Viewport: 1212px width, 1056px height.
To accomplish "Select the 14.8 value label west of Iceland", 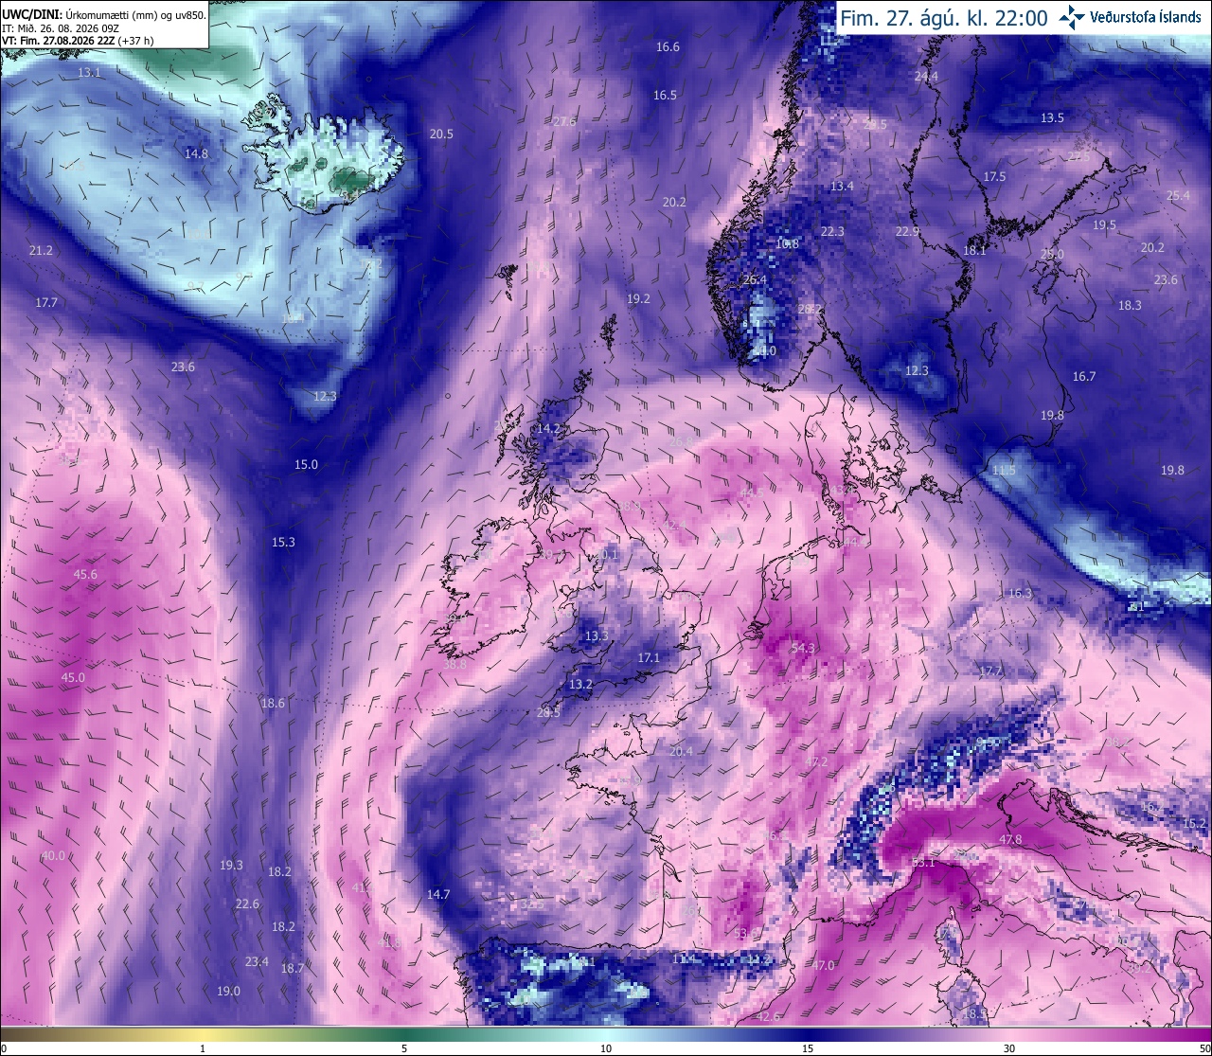I will (196, 153).
